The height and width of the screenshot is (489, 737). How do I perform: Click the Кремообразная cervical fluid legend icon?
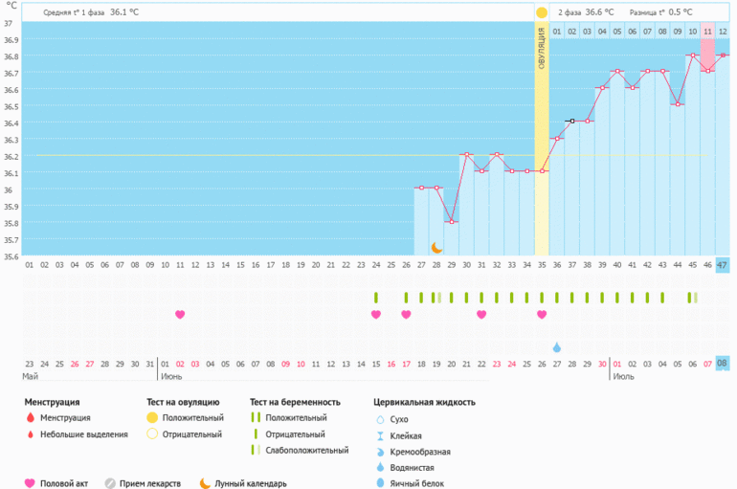pos(381,452)
